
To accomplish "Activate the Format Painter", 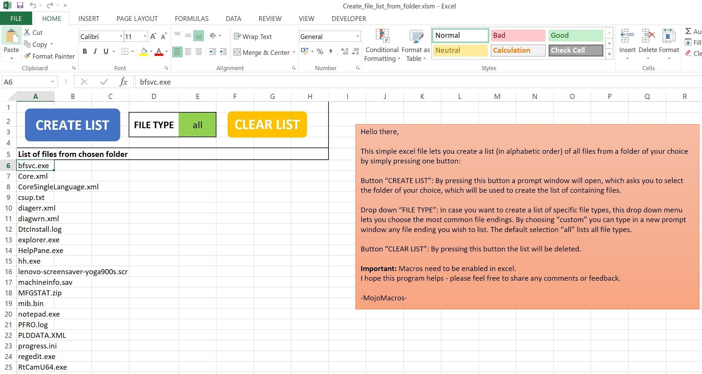I will point(49,56).
